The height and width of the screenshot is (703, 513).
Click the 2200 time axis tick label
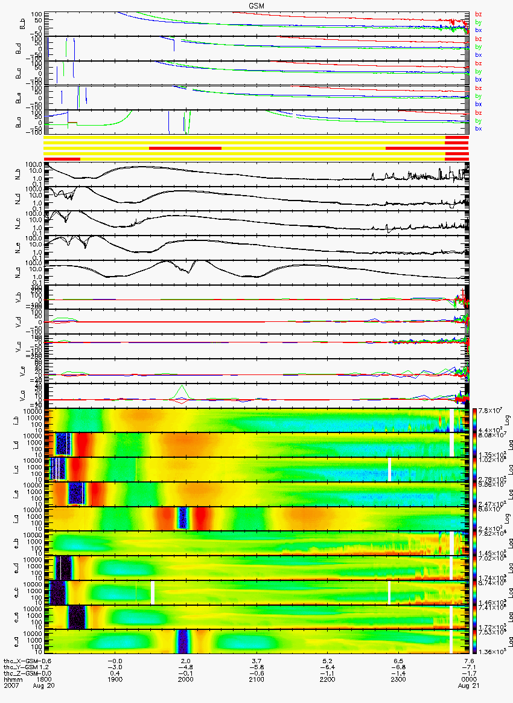328,679
